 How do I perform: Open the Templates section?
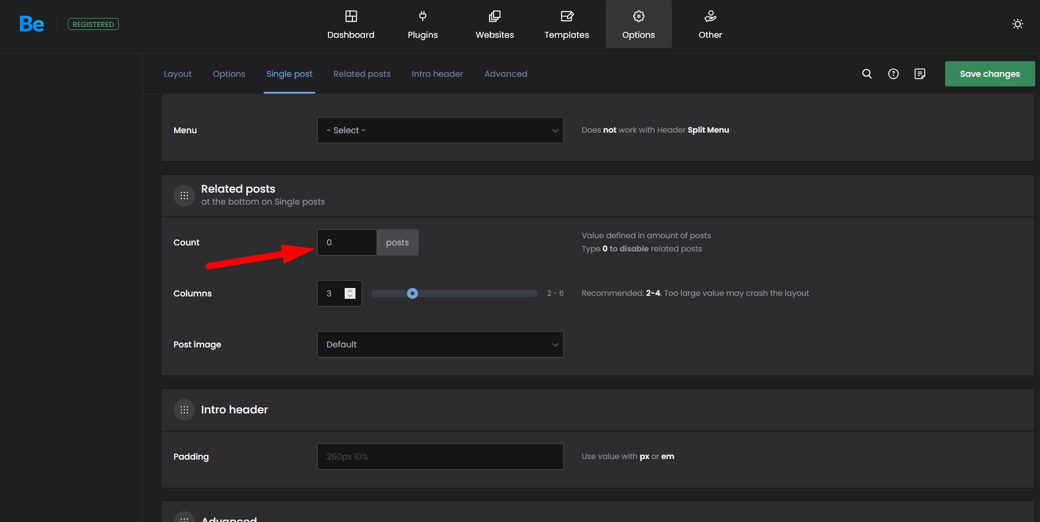[567, 25]
